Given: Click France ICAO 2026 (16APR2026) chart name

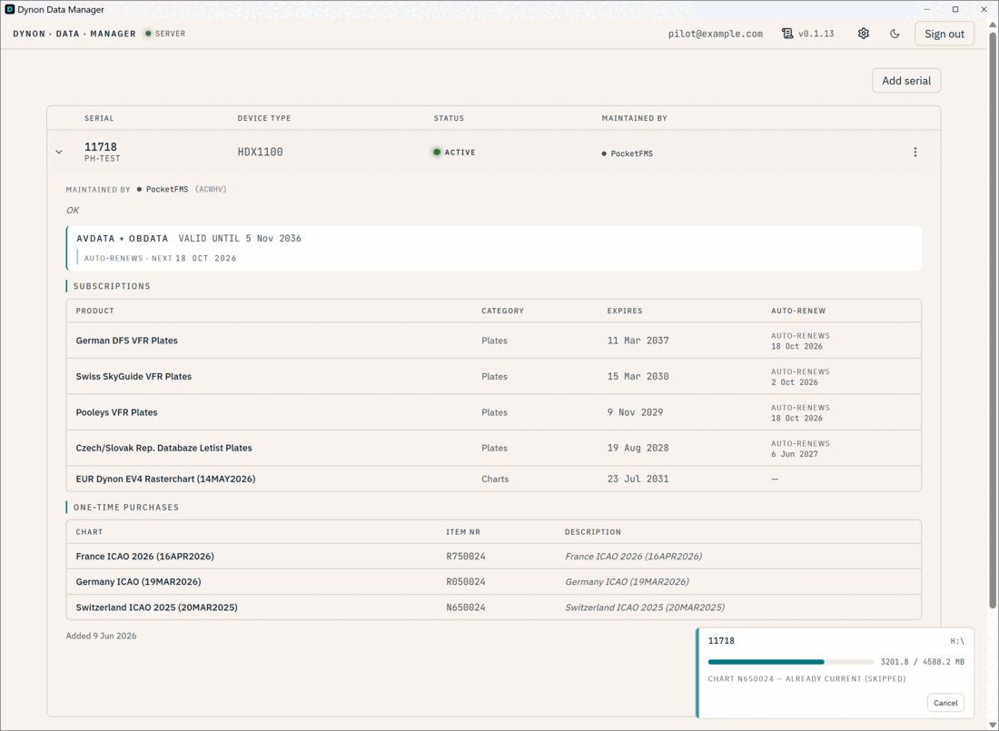Looking at the screenshot, I should 144,557.
